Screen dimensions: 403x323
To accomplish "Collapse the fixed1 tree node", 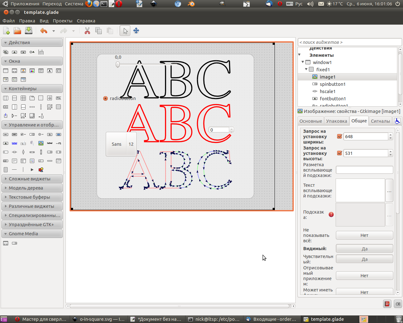I will click(x=306, y=69).
